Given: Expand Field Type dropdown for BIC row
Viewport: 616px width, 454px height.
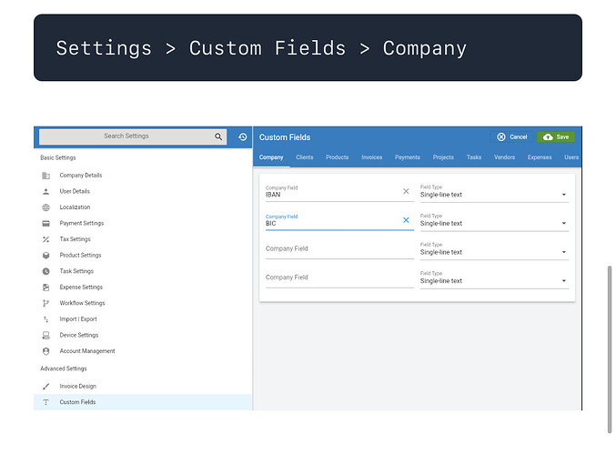Looking at the screenshot, I should (x=563, y=224).
